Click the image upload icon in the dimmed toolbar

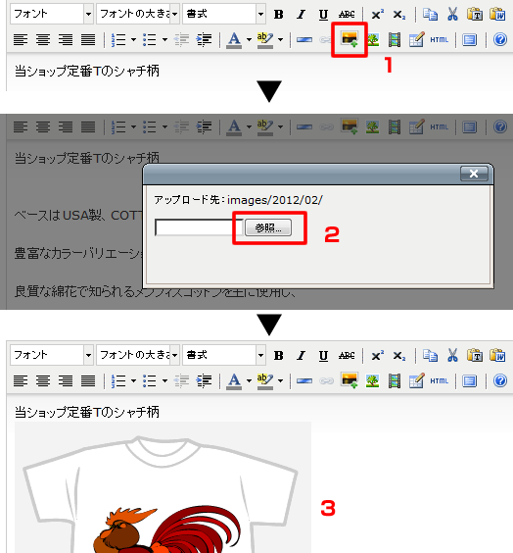click(x=350, y=126)
